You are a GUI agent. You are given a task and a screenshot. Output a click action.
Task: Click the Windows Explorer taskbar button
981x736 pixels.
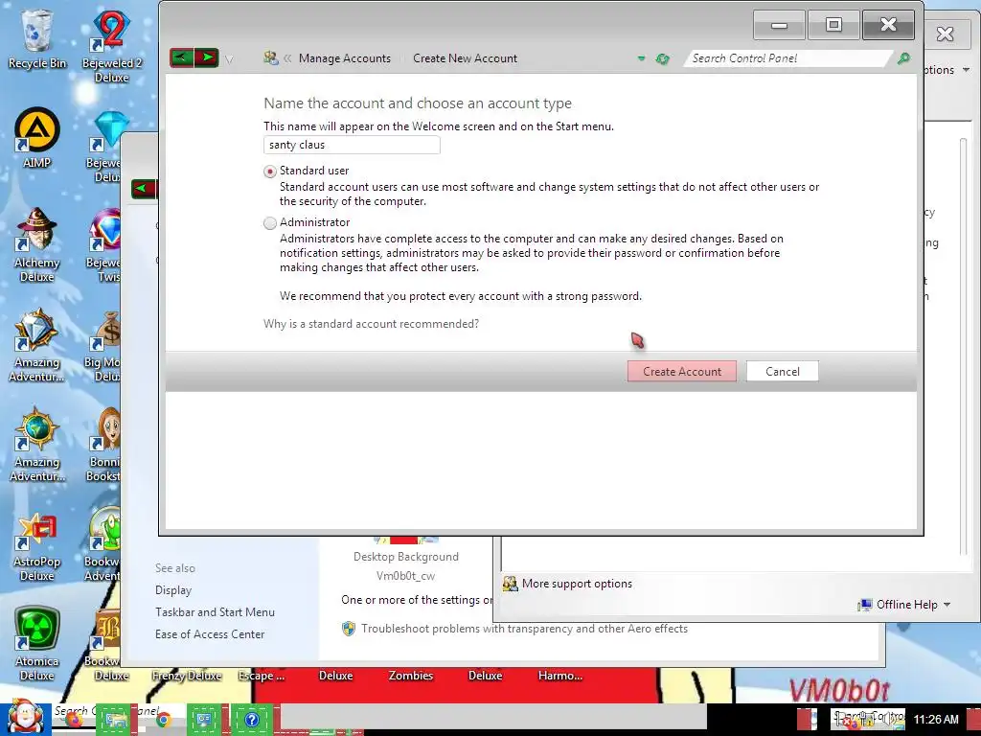(x=116, y=720)
